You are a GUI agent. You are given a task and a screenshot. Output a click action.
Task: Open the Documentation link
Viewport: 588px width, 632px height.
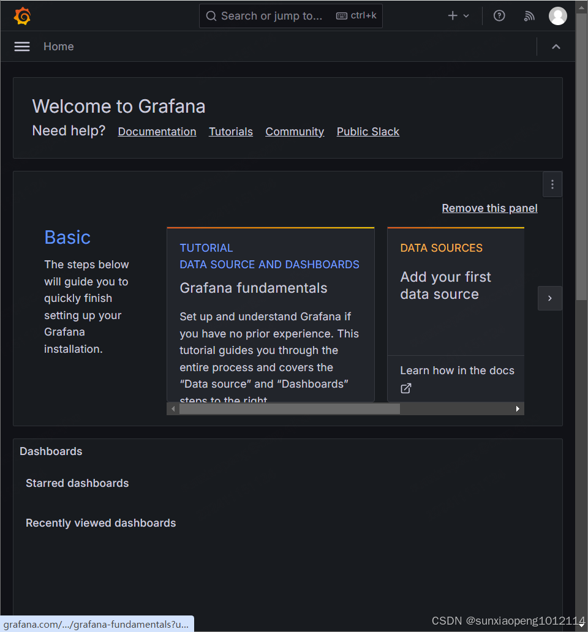click(x=157, y=132)
